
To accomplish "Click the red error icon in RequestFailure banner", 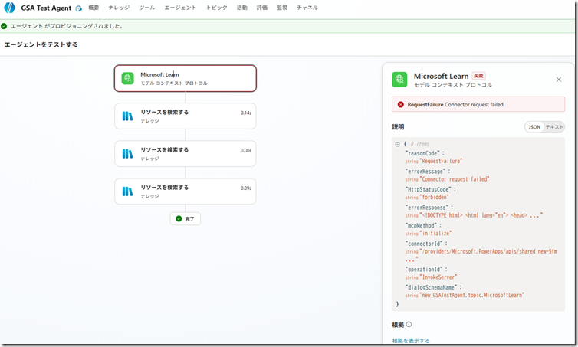I will click(x=401, y=105).
